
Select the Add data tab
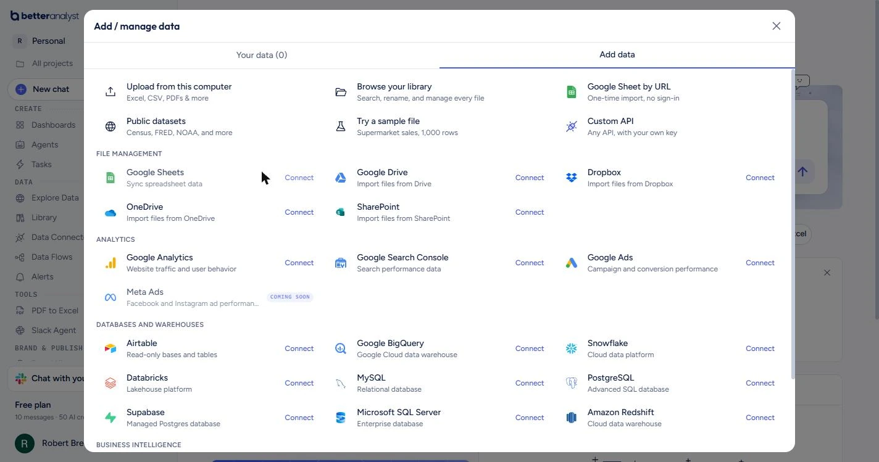(617, 54)
